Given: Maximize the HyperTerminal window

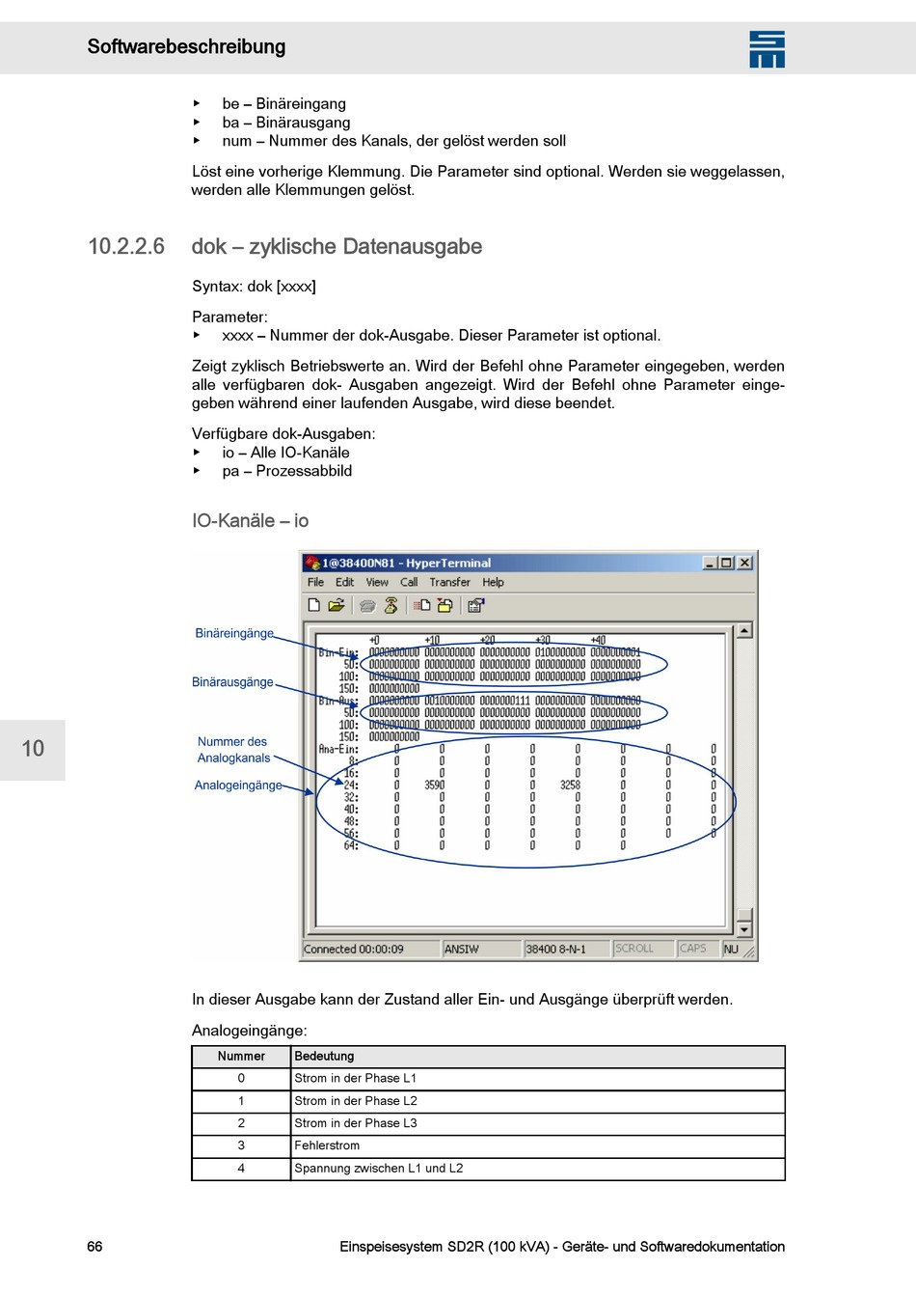Looking at the screenshot, I should click(726, 563).
